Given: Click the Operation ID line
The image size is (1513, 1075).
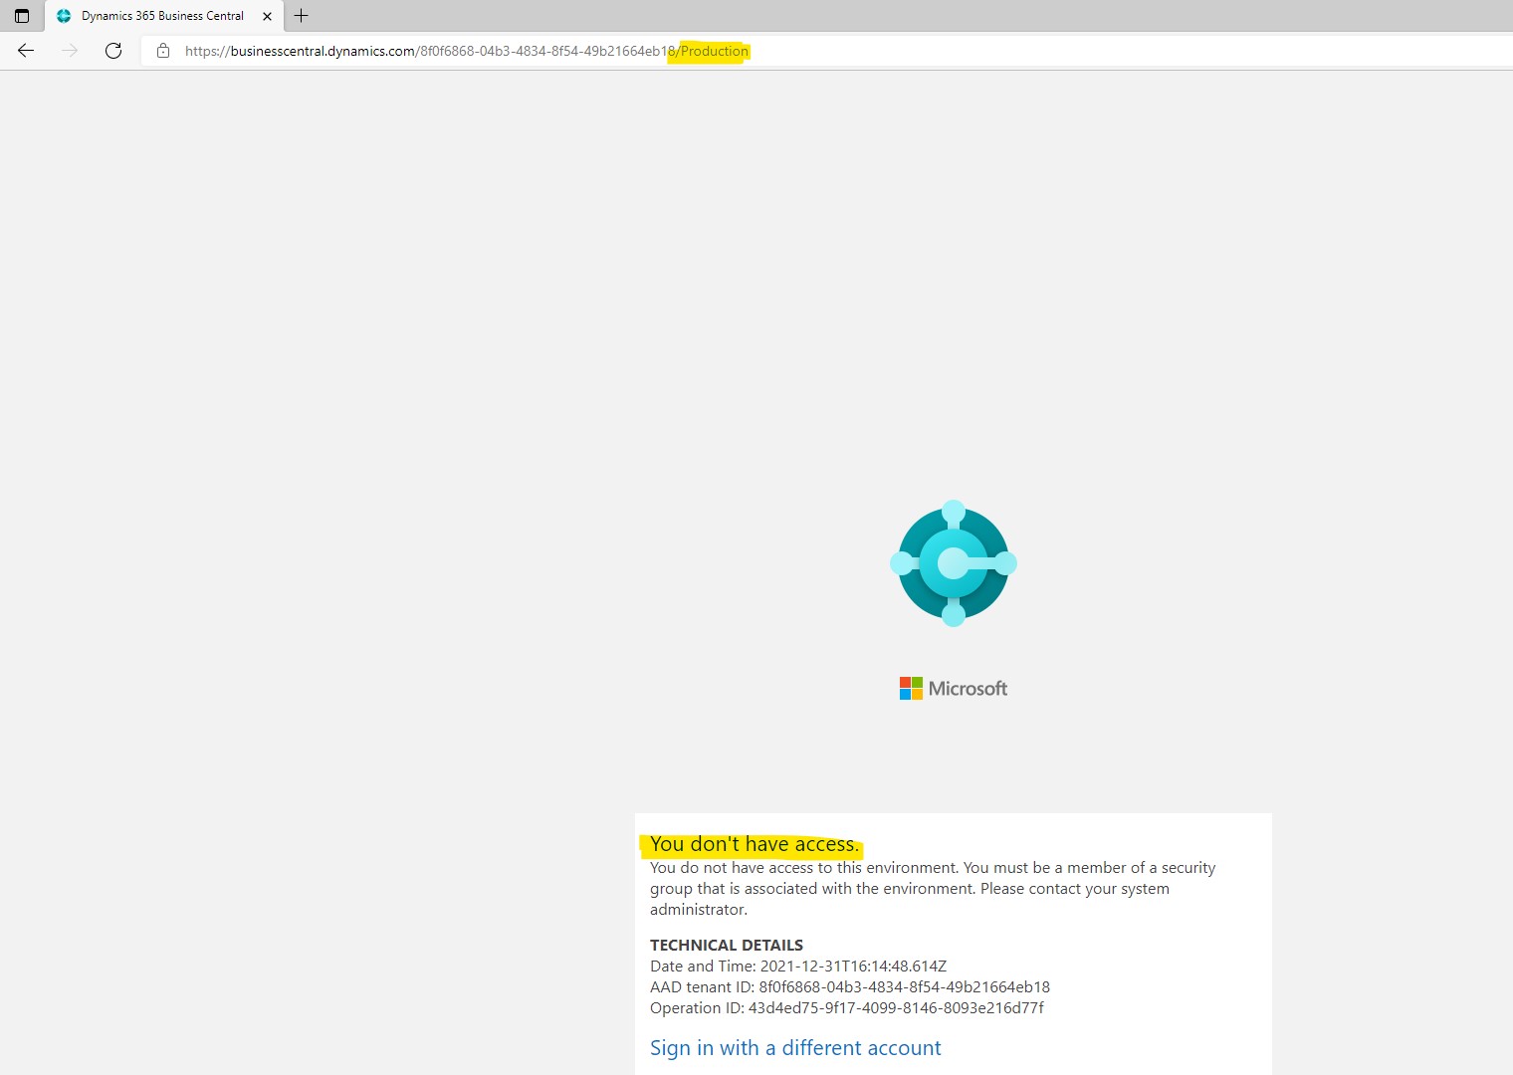Looking at the screenshot, I should (847, 1007).
